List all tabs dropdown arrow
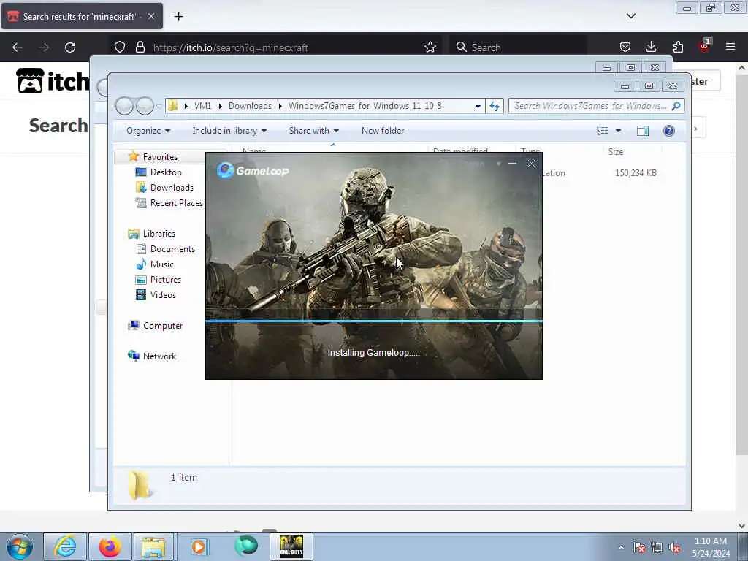The width and height of the screenshot is (748, 561). (x=631, y=16)
